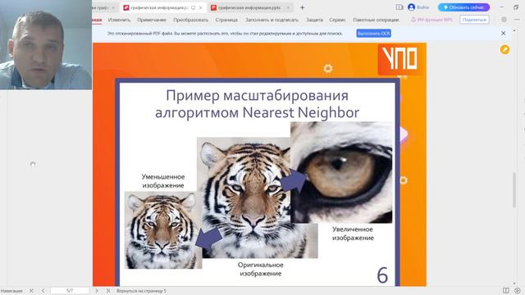Click the reading layout icon near account
Viewport: 525px width, 295px height.
click(399, 7)
